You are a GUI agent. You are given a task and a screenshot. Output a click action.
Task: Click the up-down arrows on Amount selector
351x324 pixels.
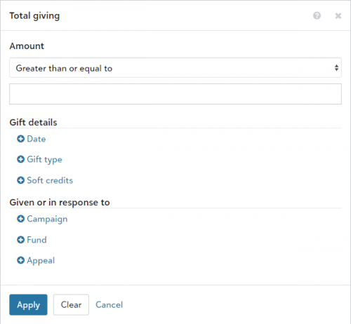tap(336, 68)
